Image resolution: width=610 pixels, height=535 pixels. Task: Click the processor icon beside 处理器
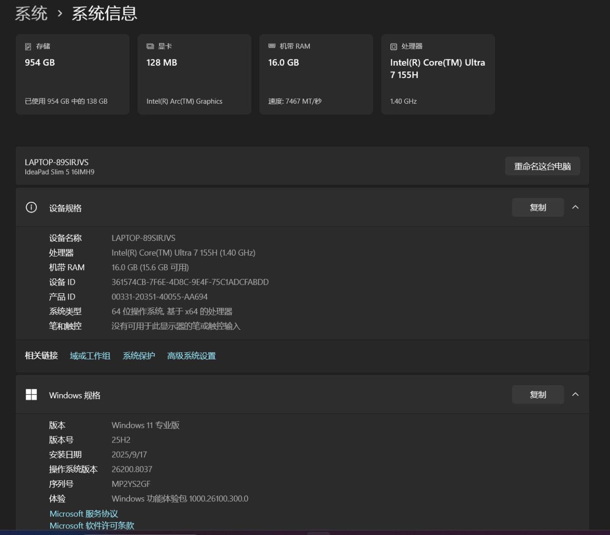pos(394,47)
